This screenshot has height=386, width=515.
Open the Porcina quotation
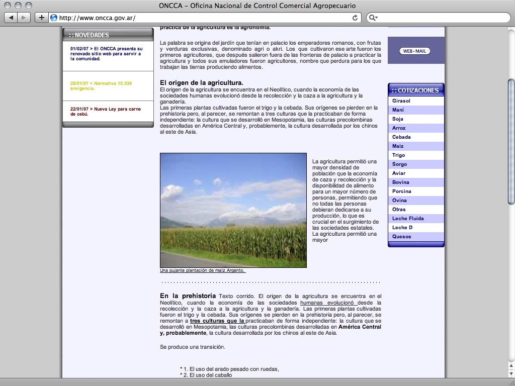click(416, 191)
